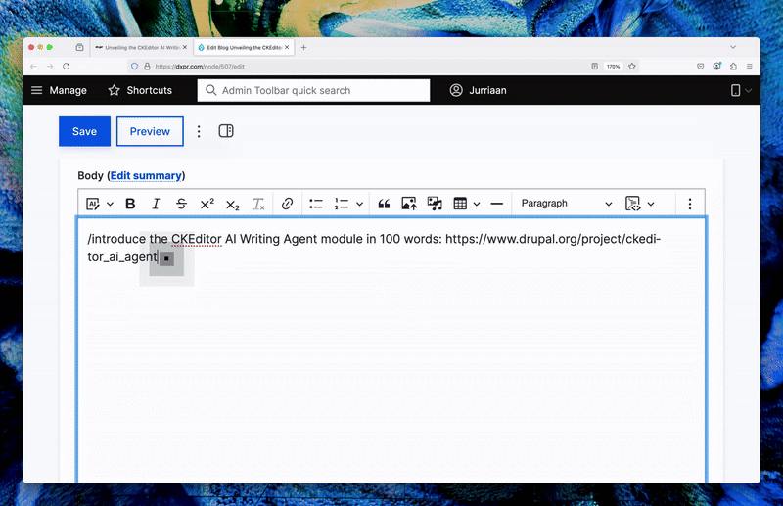Open a new browser tab
This screenshot has width=783, height=506.
click(x=303, y=47)
